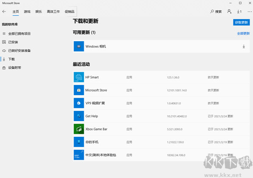Click the 全部更新 link
Screen dimensions: 253x178
[x=243, y=34]
